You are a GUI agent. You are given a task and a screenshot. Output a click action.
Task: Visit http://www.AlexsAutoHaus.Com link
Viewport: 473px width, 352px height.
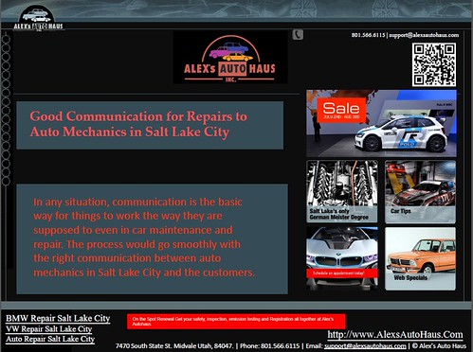point(395,334)
